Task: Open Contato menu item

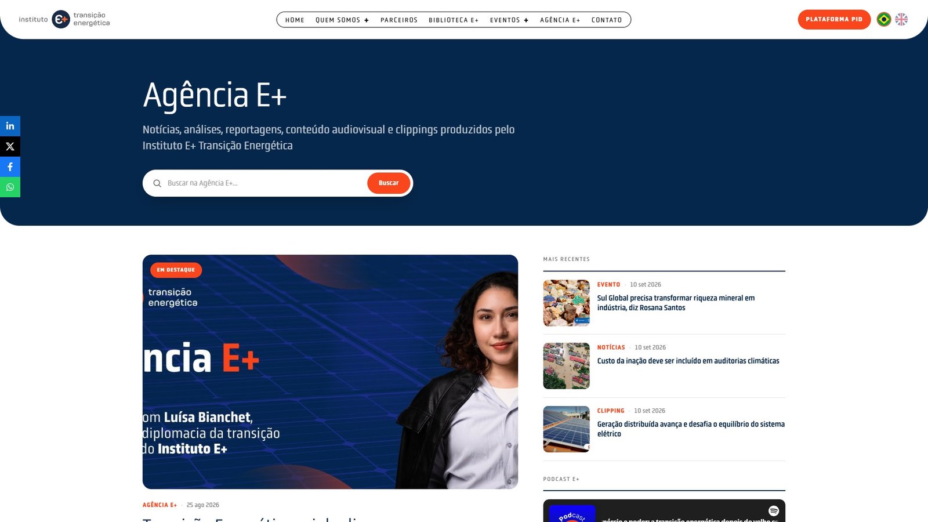Action: (607, 20)
